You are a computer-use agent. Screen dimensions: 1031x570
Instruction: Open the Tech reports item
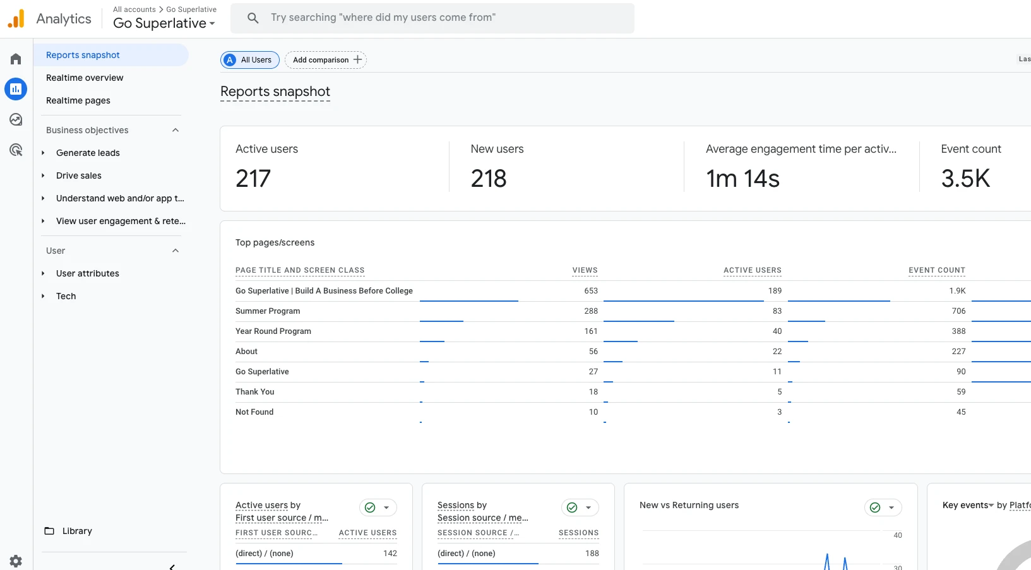tap(66, 296)
